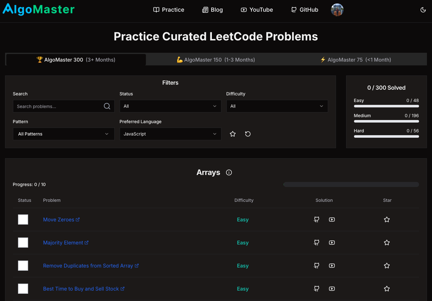Viewport: 432px width, 301px height.
Task: Check the status box for Majority Element
Action: point(23,243)
